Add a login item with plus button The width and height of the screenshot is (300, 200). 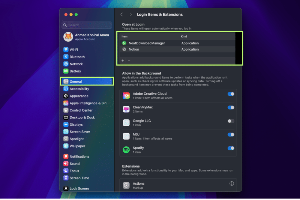pos(123,61)
